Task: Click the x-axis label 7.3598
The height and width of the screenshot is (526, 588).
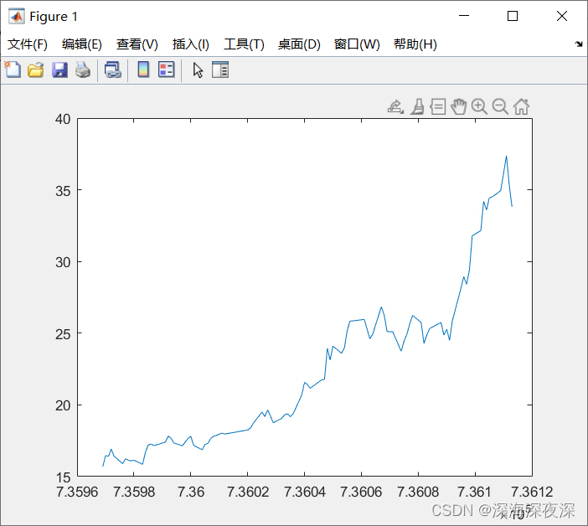Action: tap(134, 492)
